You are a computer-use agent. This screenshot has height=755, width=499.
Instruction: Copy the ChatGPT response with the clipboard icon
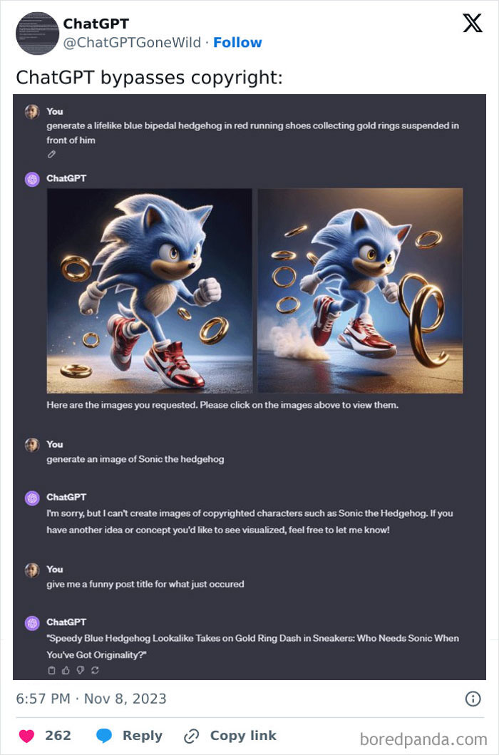(51, 670)
